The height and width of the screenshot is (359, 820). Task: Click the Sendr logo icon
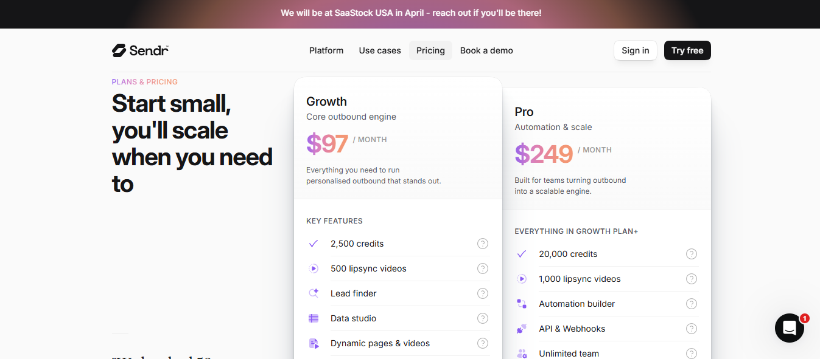pos(117,50)
